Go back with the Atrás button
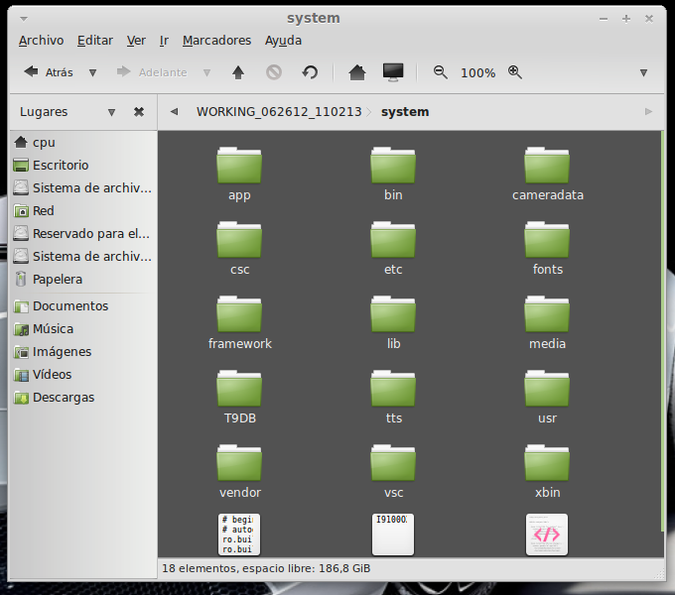 pyautogui.click(x=49, y=72)
